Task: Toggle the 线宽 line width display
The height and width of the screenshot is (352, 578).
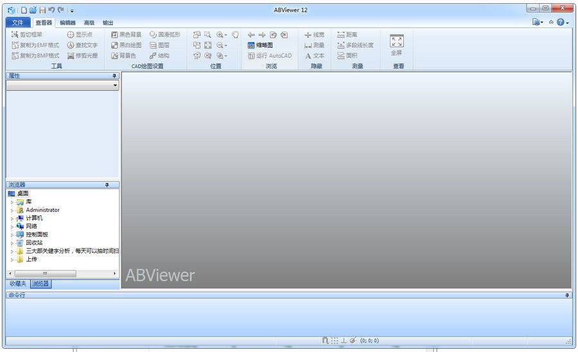Action: (x=315, y=35)
